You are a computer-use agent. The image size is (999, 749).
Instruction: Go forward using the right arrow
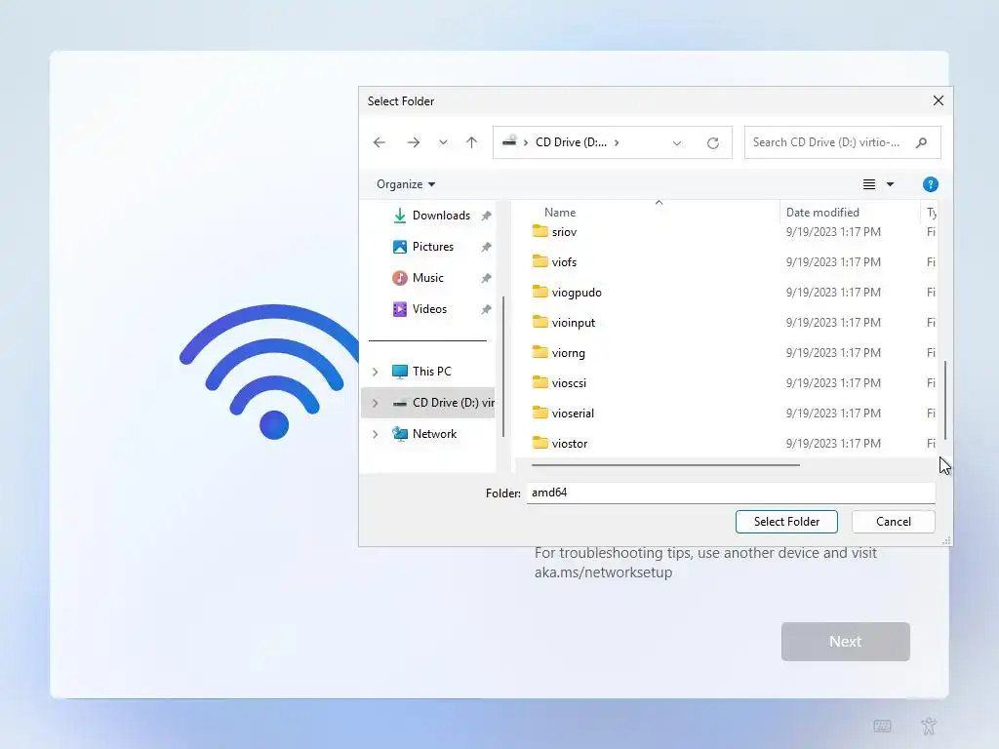(x=414, y=142)
